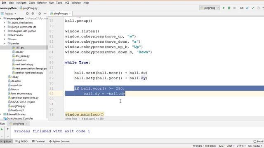This screenshot has width=264, height=148.
Task: Show Git history with the clock icon
Action: click(x=258, y=8)
